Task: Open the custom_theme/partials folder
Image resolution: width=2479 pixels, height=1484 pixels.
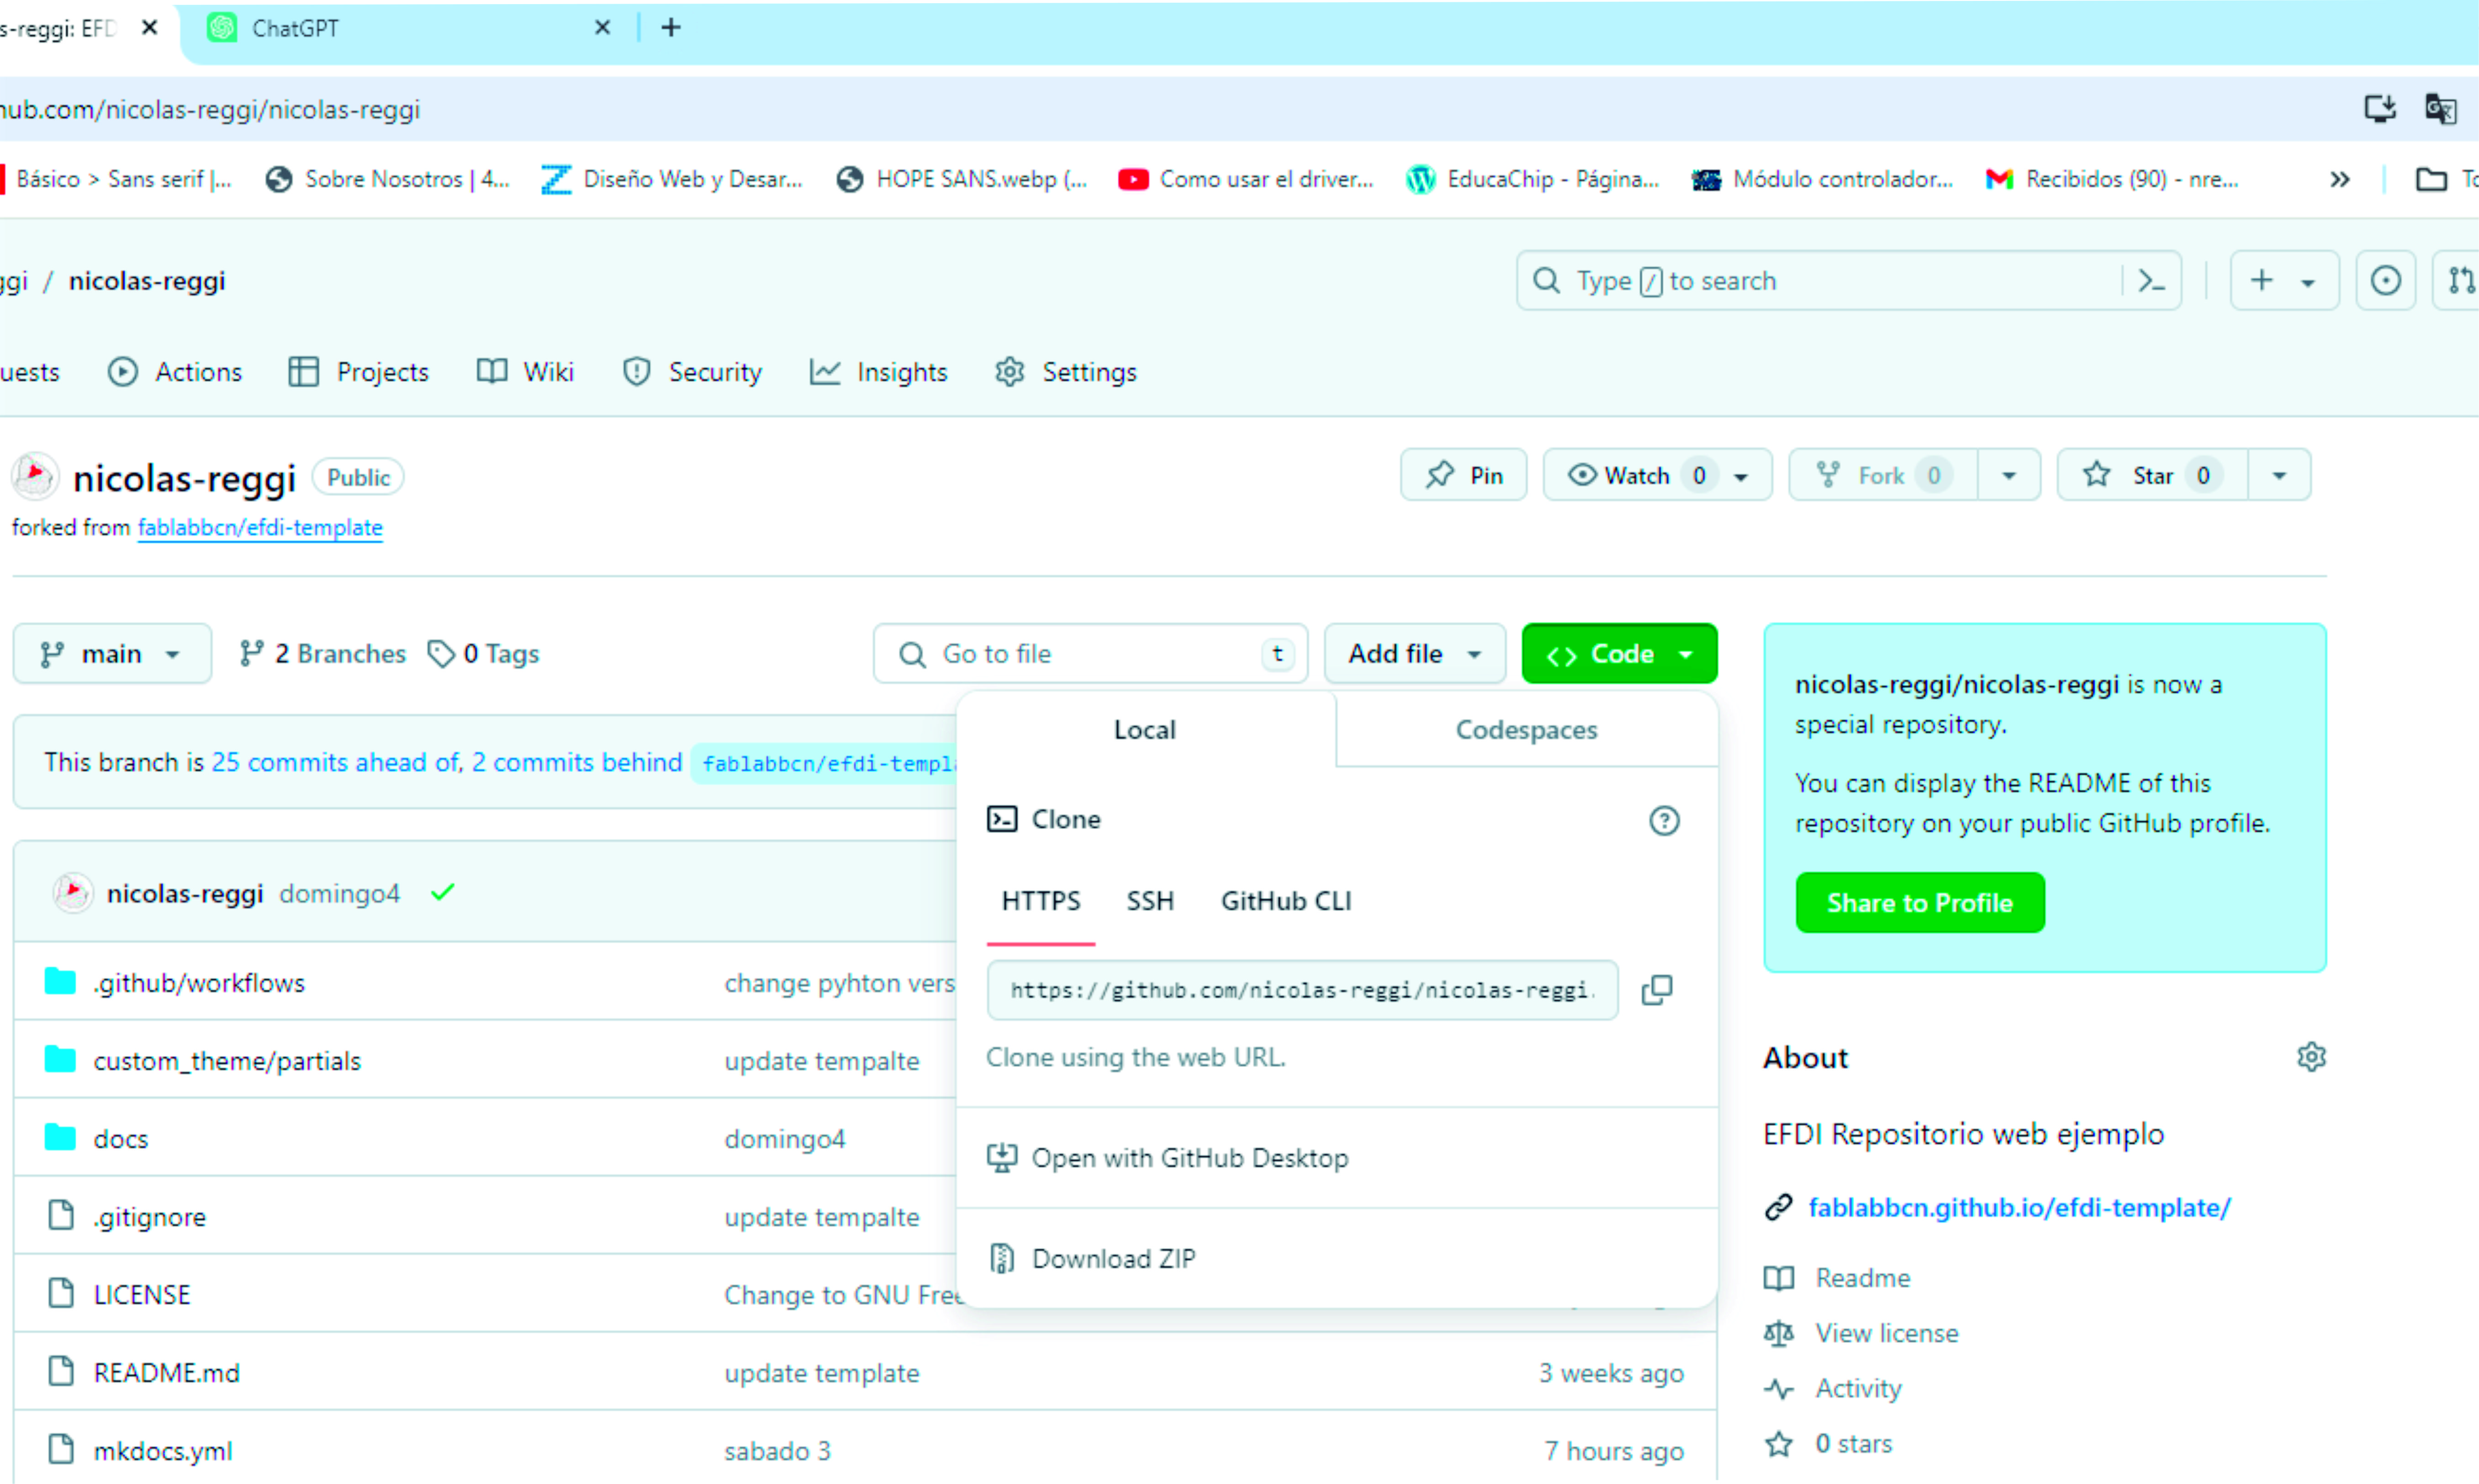Action: (227, 1061)
